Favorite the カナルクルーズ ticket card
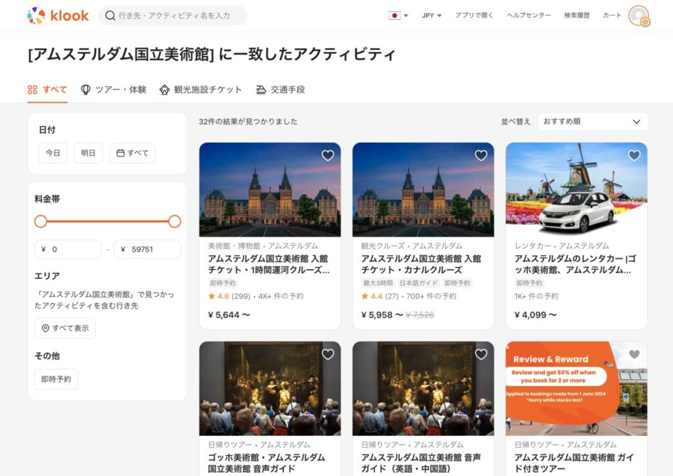Viewport: 673px width, 476px height. click(481, 155)
